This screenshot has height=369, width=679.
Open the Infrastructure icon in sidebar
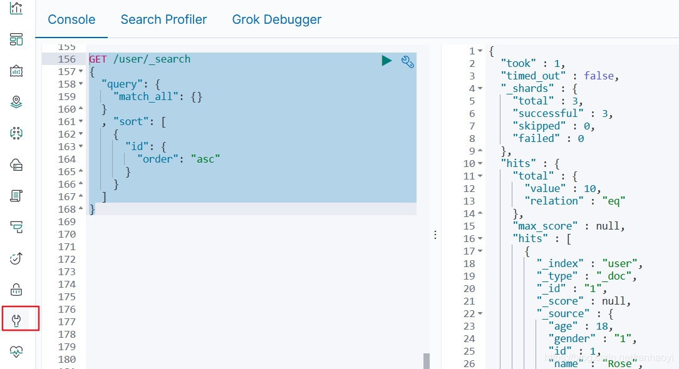pos(16,165)
